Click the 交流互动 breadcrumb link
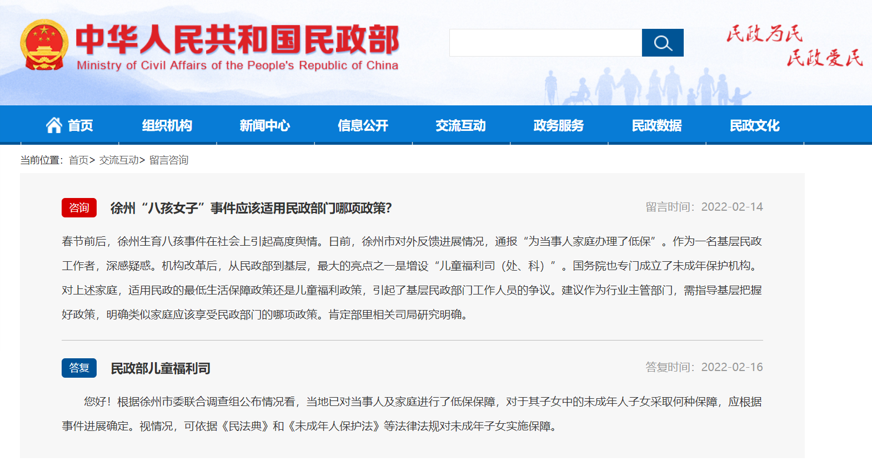Viewport: 872px width, 462px height. tap(119, 160)
